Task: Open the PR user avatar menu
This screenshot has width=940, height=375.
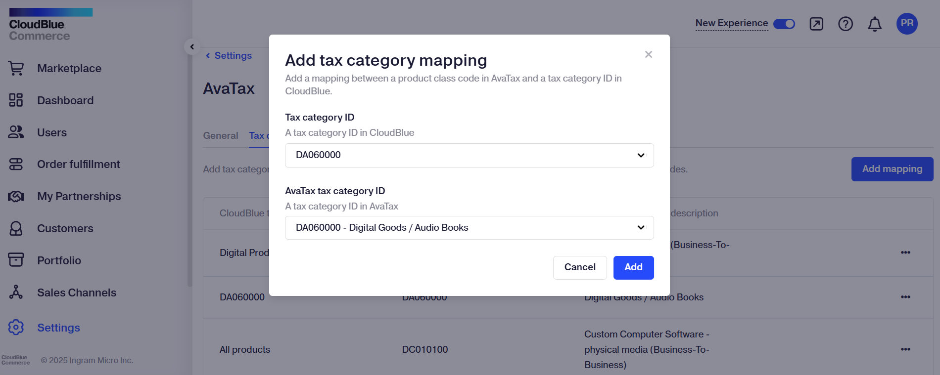Action: (907, 23)
